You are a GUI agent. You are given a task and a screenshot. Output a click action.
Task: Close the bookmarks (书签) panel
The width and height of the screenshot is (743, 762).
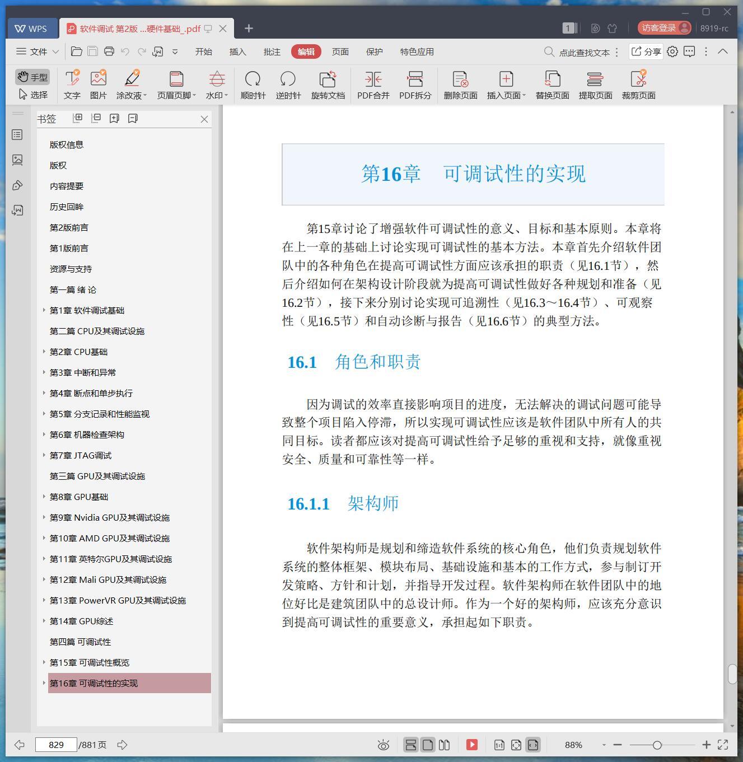[204, 119]
